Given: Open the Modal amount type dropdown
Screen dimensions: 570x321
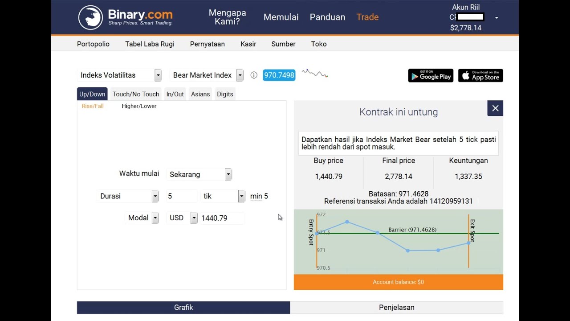Looking at the screenshot, I should 142,218.
